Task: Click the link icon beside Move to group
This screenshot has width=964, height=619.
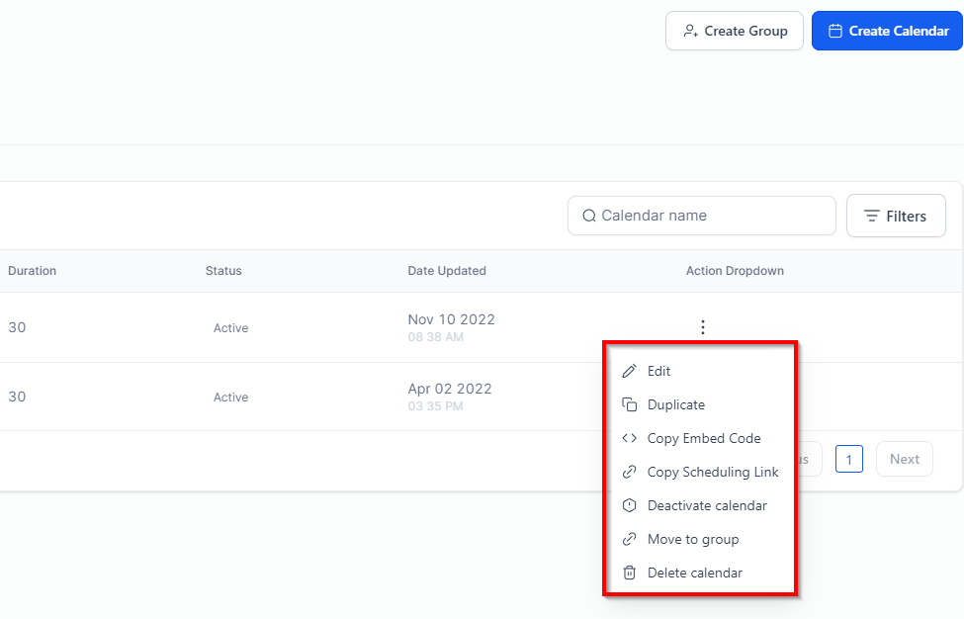Action: click(629, 539)
